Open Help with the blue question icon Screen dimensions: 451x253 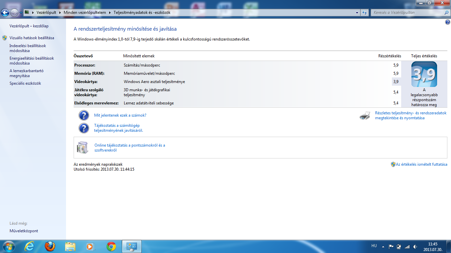(447, 22)
